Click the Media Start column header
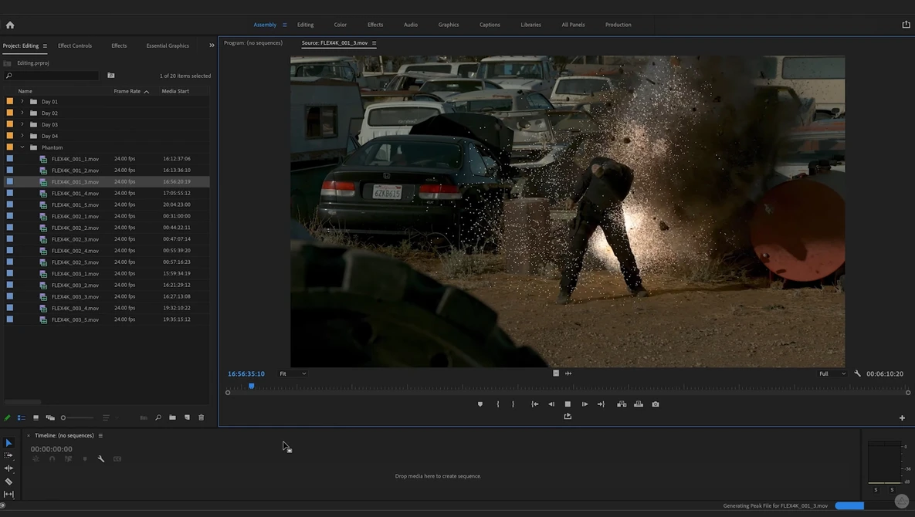 point(175,92)
